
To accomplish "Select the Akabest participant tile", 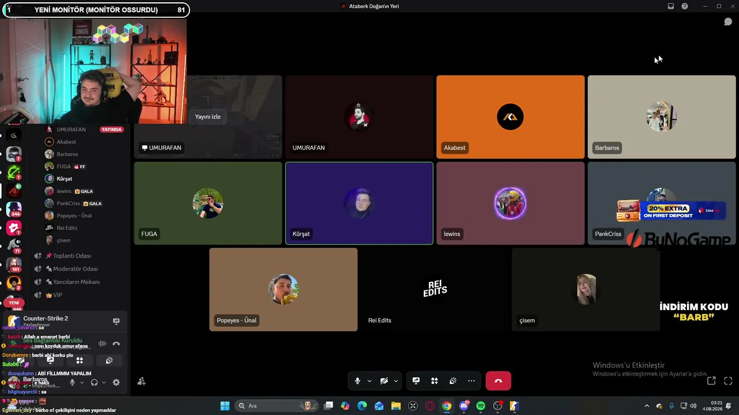I will coord(510,117).
